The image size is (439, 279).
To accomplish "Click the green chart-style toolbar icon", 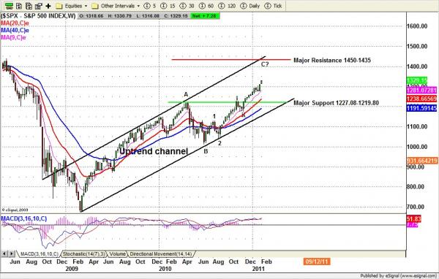I will click(9, 6).
